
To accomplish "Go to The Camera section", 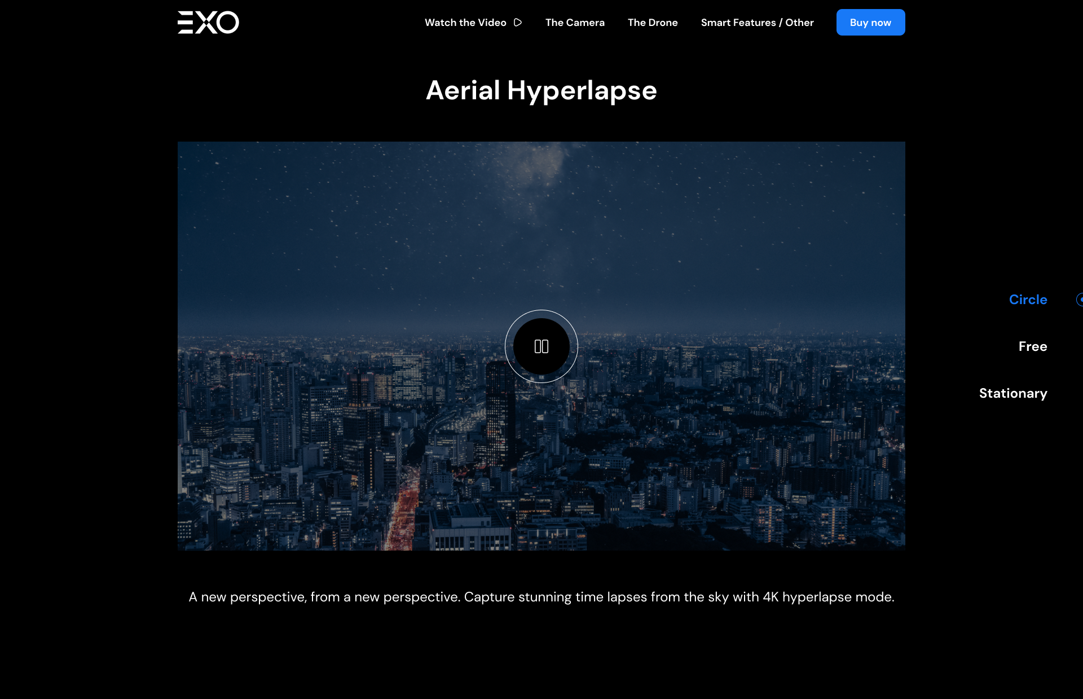I will (575, 23).
